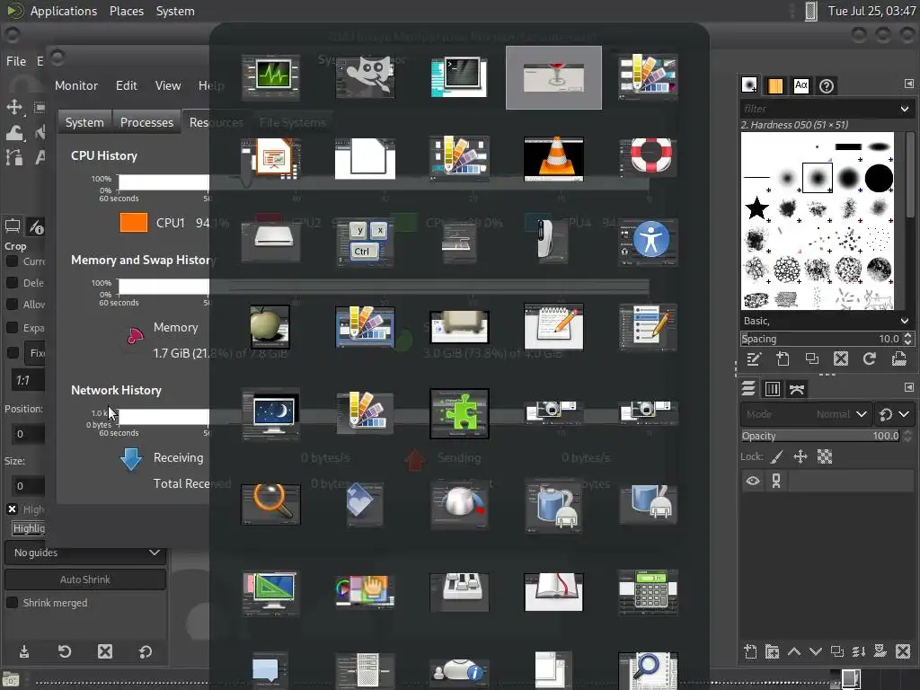
Task: Open System Monitor's View menu
Action: coord(168,85)
